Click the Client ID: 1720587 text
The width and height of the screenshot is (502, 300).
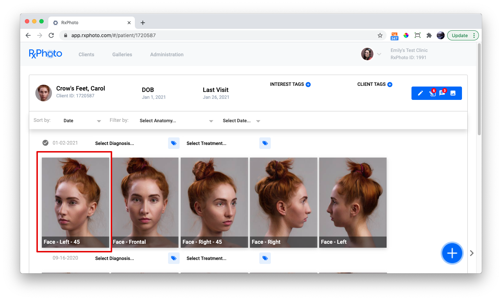click(75, 96)
